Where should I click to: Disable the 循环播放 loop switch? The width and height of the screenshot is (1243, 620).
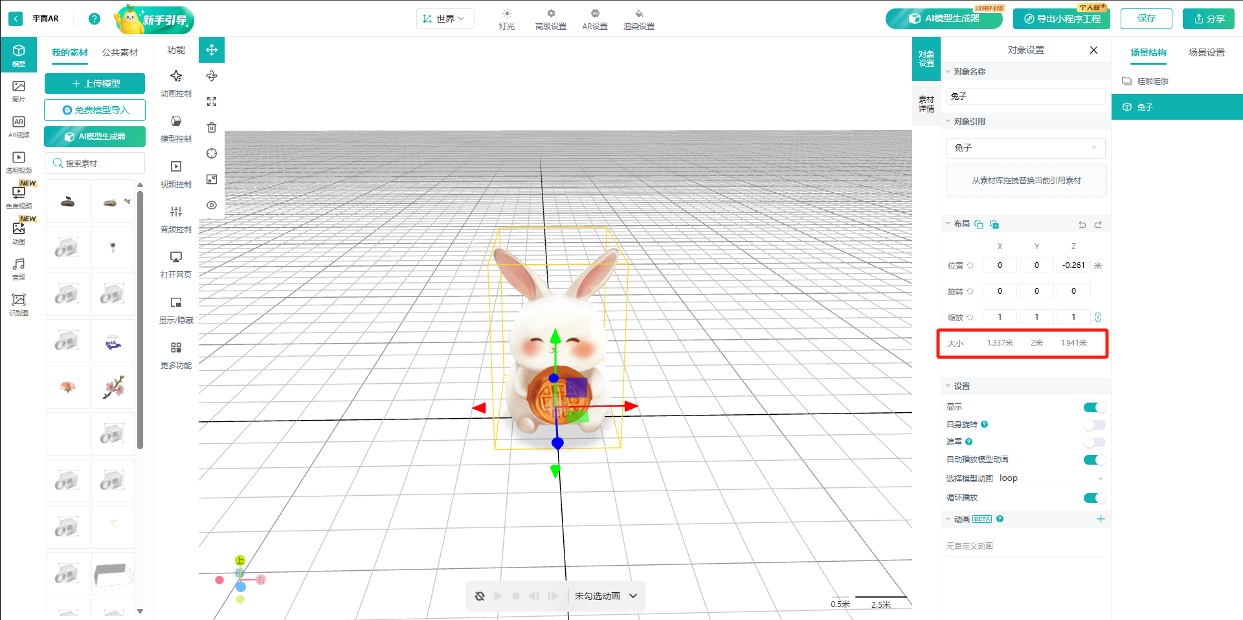(1094, 498)
